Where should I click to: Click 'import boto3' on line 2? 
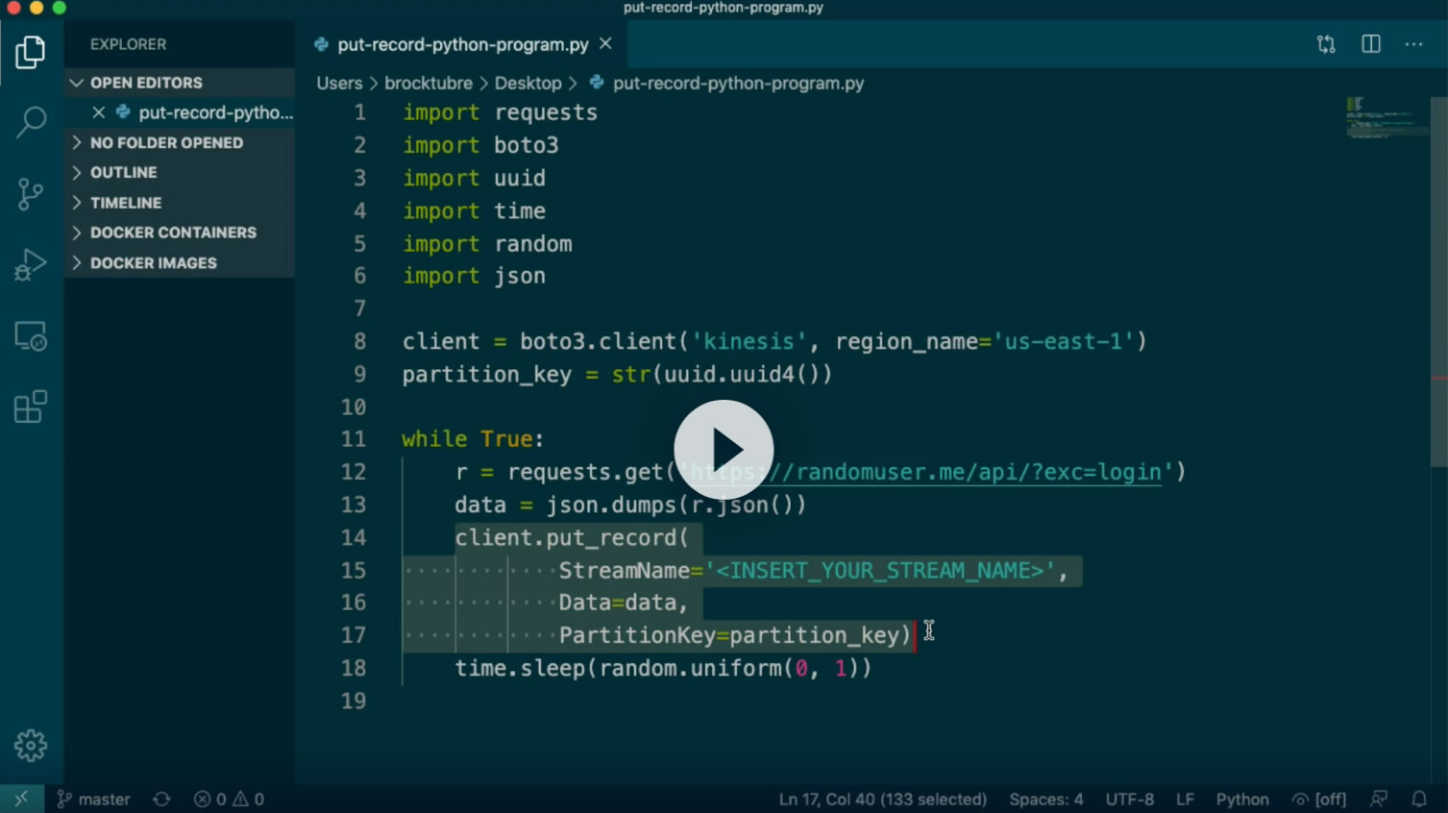click(x=480, y=145)
